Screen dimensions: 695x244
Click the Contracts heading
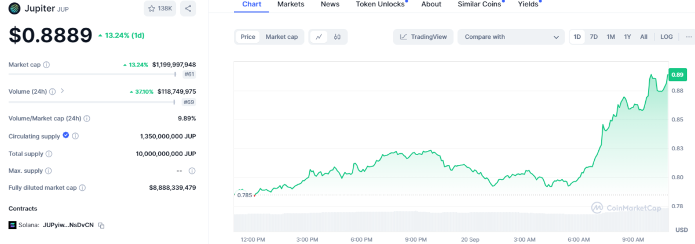[23, 208]
